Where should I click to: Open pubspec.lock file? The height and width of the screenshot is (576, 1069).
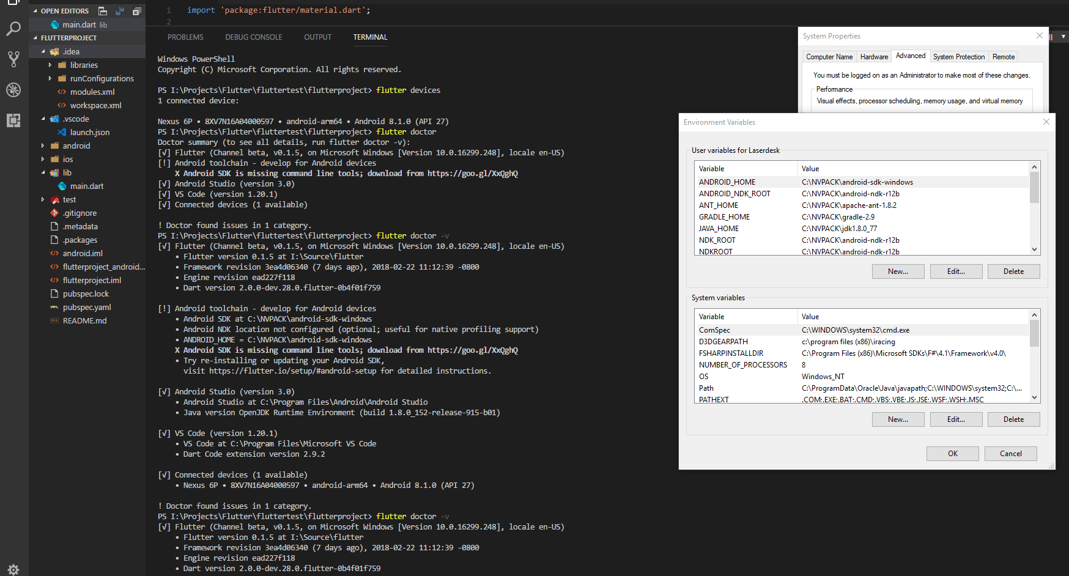click(x=87, y=294)
